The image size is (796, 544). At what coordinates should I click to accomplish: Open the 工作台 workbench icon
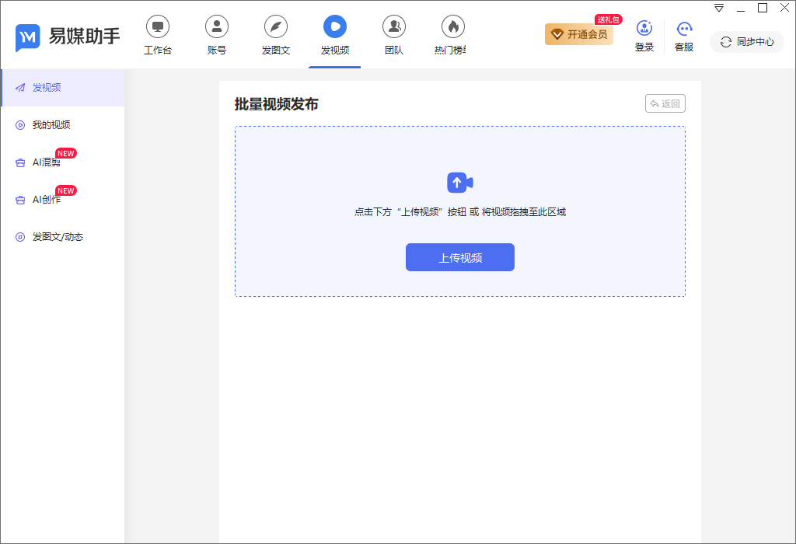(x=157, y=27)
